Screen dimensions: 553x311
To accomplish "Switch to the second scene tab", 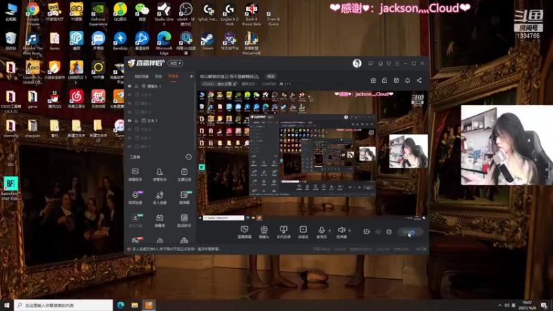I will (158, 76).
